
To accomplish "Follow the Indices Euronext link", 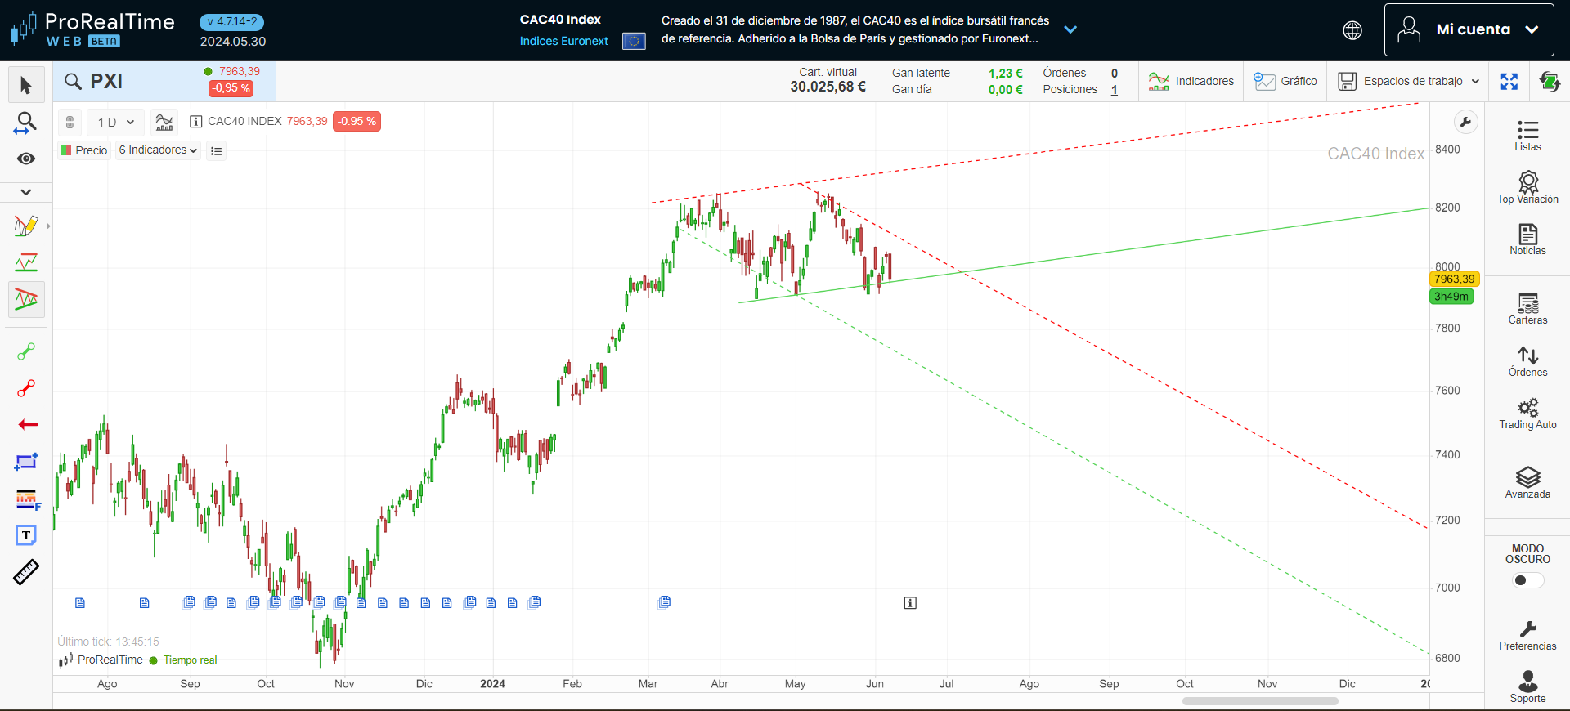I will coord(563,41).
